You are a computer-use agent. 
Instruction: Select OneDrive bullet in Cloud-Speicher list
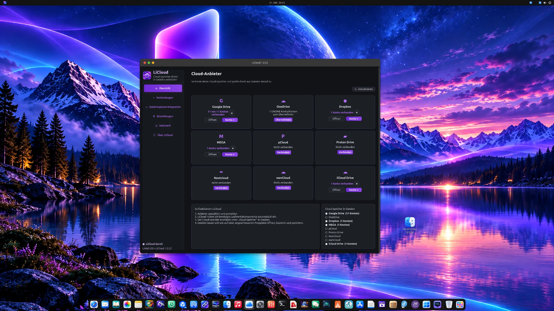tap(326, 217)
